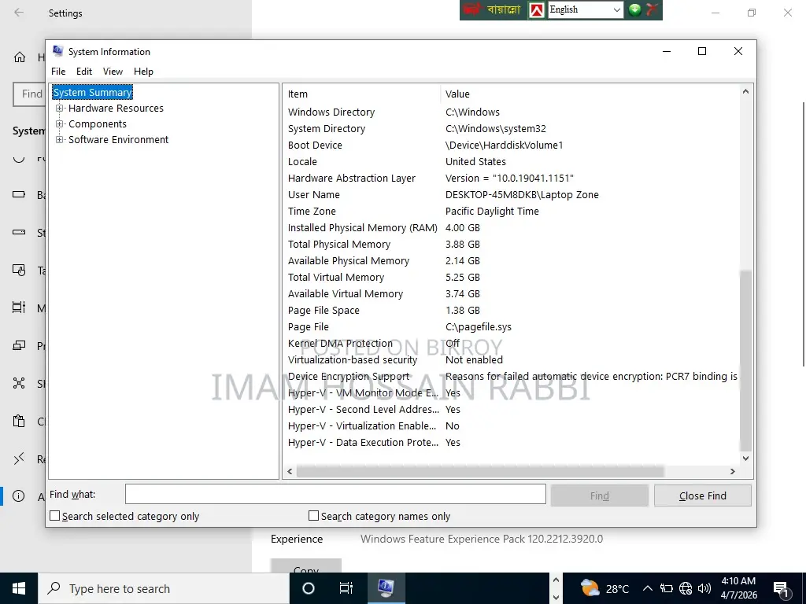Click the weather 28°C taskbar widget
806x604 pixels.
[604, 588]
